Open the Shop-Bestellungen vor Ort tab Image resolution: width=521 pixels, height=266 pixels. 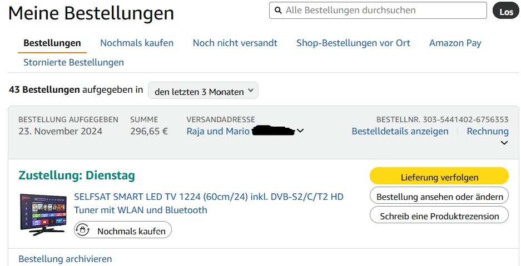point(353,43)
